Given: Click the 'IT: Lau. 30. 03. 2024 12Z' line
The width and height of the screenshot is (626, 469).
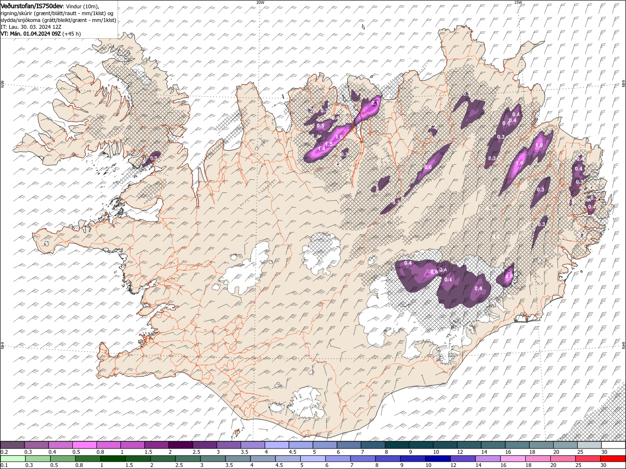Looking at the screenshot, I should pos(31,27).
